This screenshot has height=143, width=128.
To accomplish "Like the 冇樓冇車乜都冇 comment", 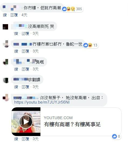I will coord(16,51).
